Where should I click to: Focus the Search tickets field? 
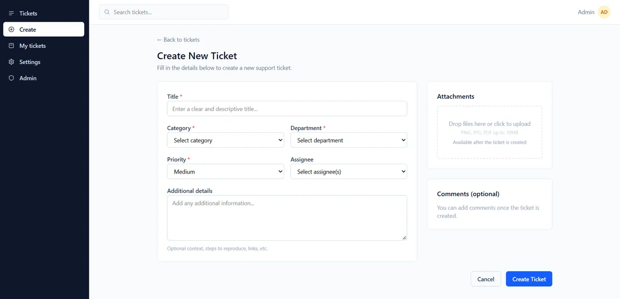[x=164, y=12]
